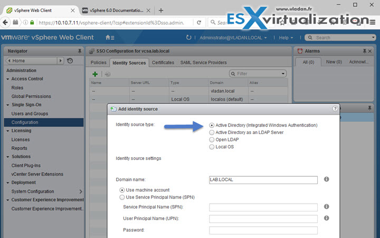380x238 pixels.
Task: Open a new browser tab with the plus
Action: tap(160, 11)
